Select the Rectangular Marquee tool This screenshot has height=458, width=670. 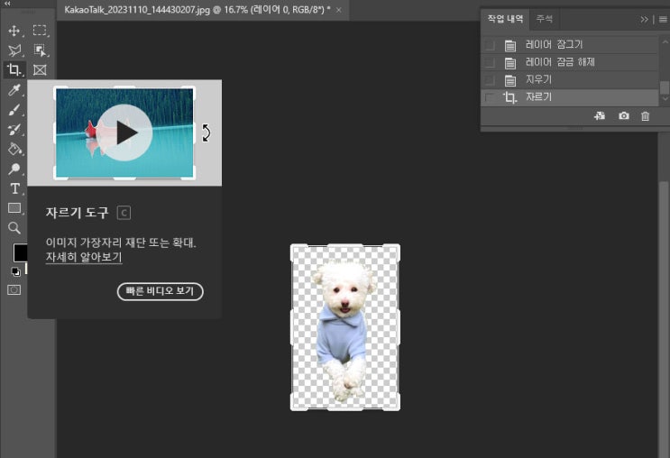click(x=40, y=31)
